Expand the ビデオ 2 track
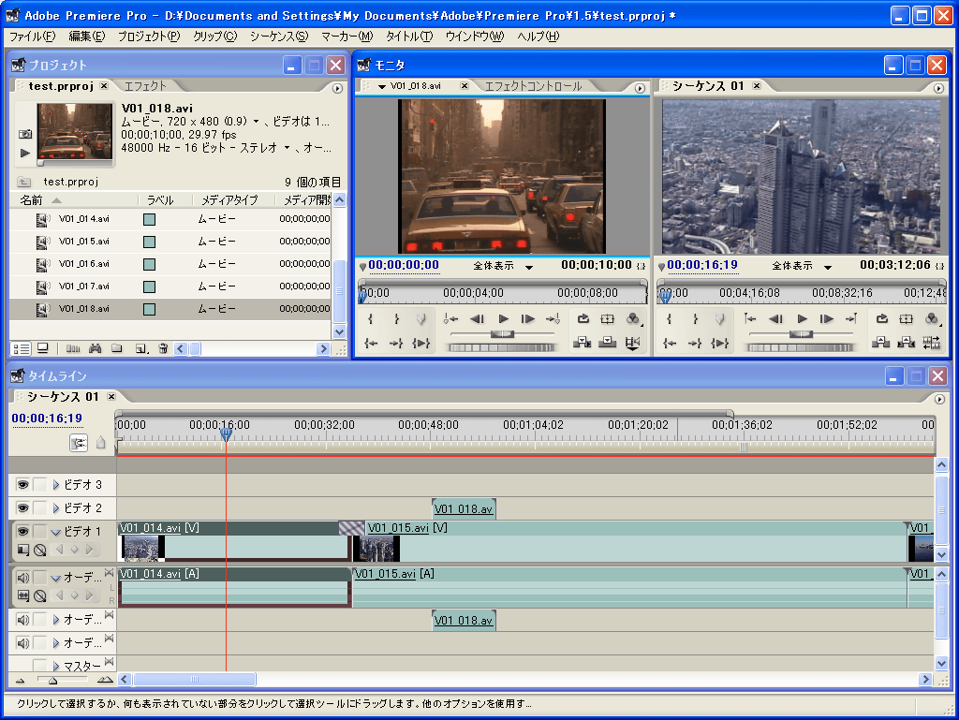 pos(55,507)
